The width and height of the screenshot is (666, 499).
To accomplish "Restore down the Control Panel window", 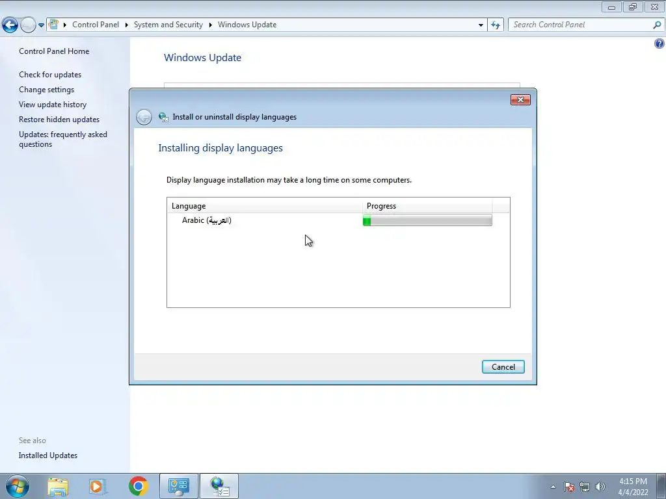I will pos(633,6).
